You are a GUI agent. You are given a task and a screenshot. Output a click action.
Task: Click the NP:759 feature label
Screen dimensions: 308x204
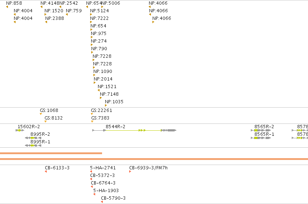[x=74, y=11]
